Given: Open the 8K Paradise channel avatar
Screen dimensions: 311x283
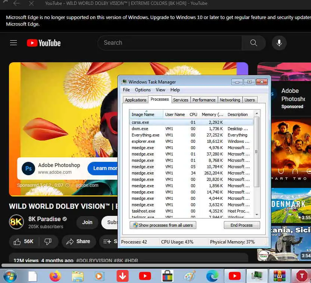Looking at the screenshot, I should (16, 222).
